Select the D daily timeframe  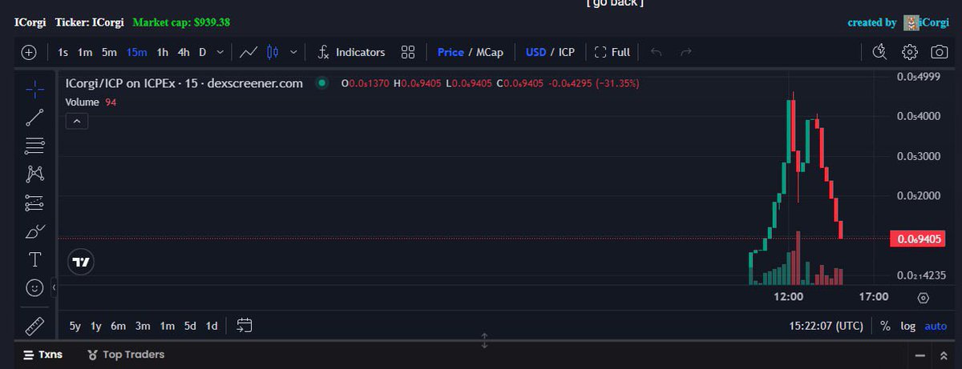[203, 52]
